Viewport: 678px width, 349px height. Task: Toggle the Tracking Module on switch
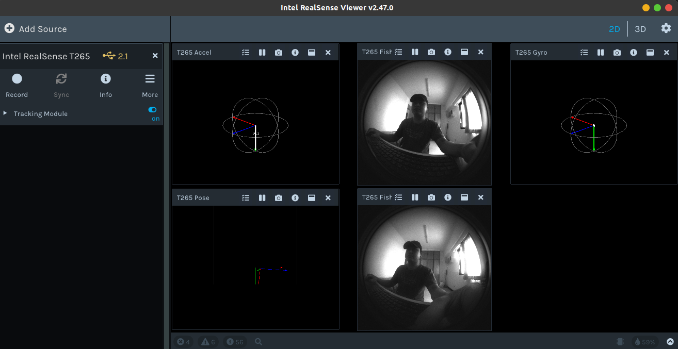coord(152,110)
